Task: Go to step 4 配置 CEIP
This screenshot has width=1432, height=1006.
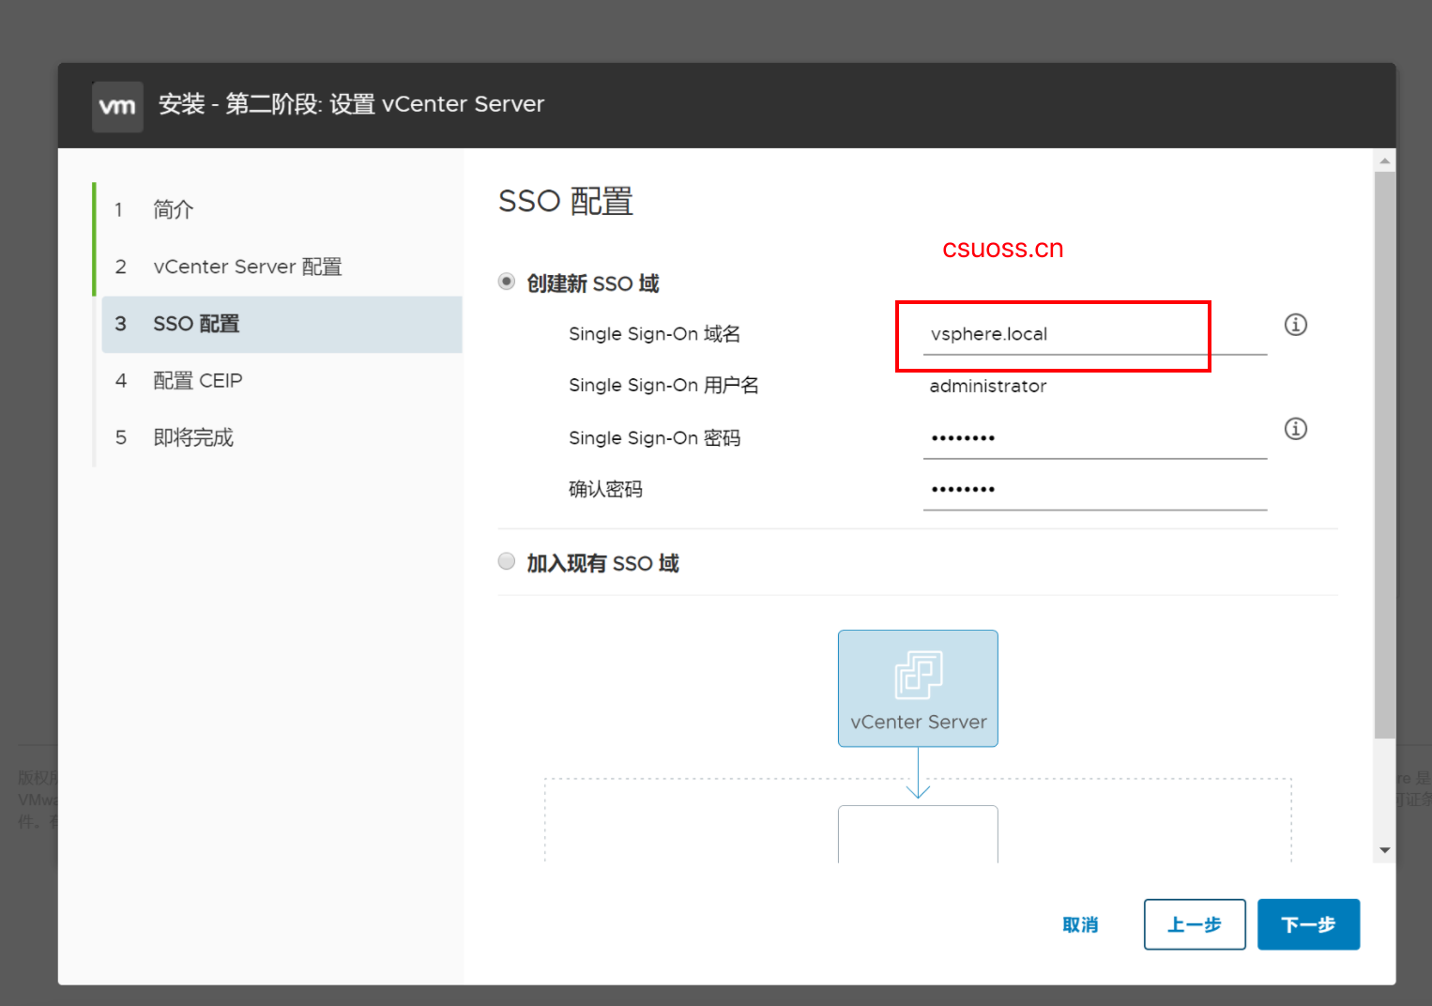Action: pyautogui.click(x=282, y=381)
